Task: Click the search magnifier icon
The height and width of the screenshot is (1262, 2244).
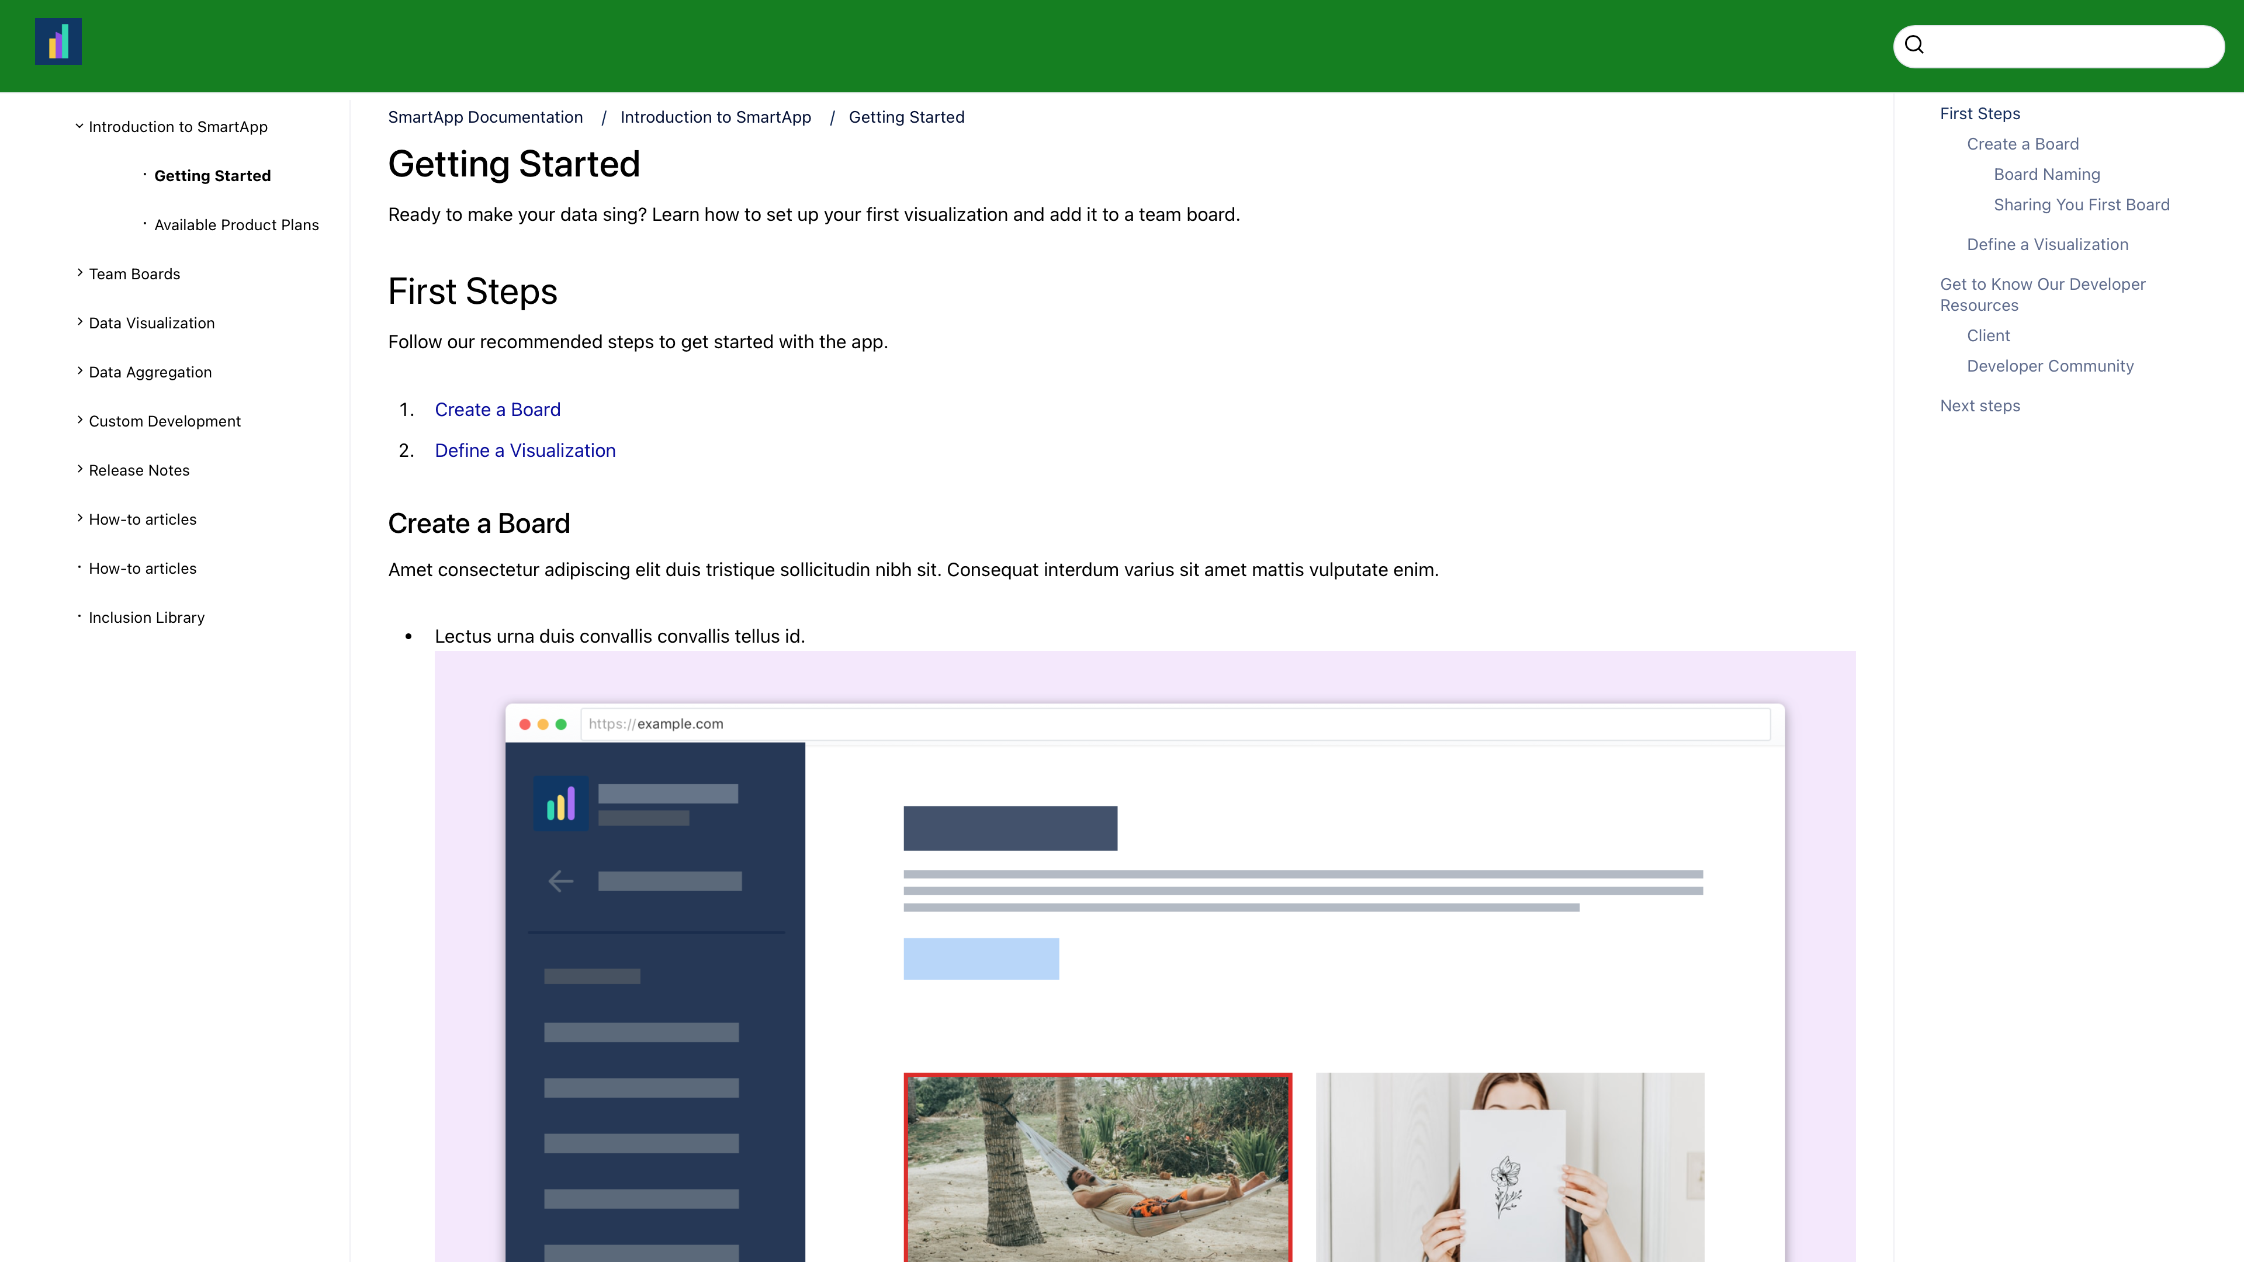Action: [x=1914, y=44]
